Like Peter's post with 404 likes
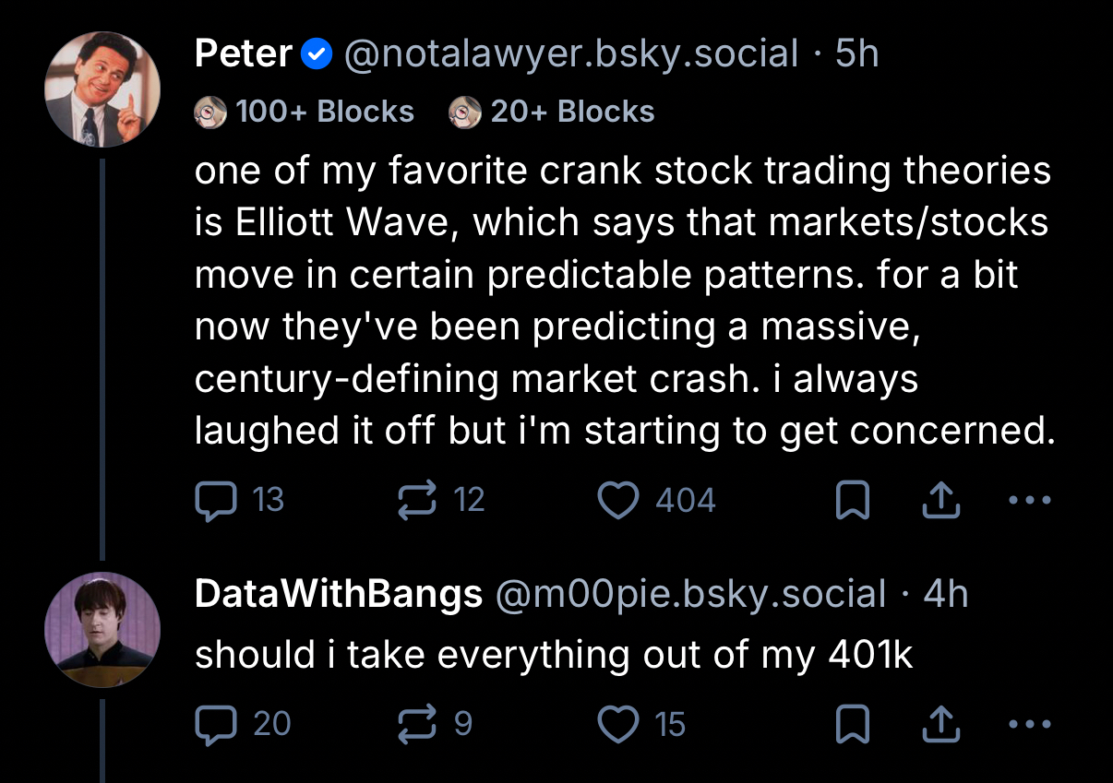Viewport: 1113px width, 783px height. click(617, 501)
